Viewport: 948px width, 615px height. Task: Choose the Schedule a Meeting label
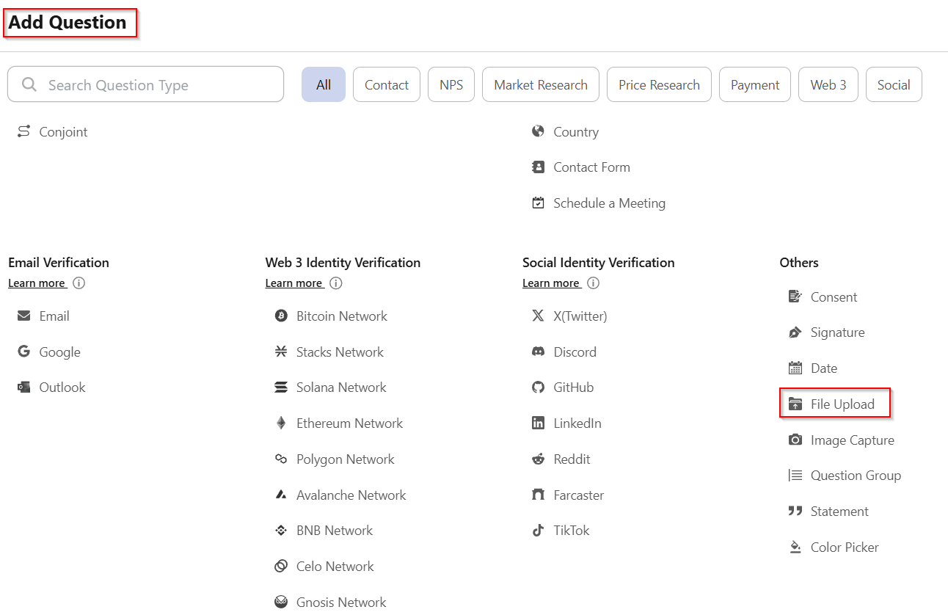point(609,203)
